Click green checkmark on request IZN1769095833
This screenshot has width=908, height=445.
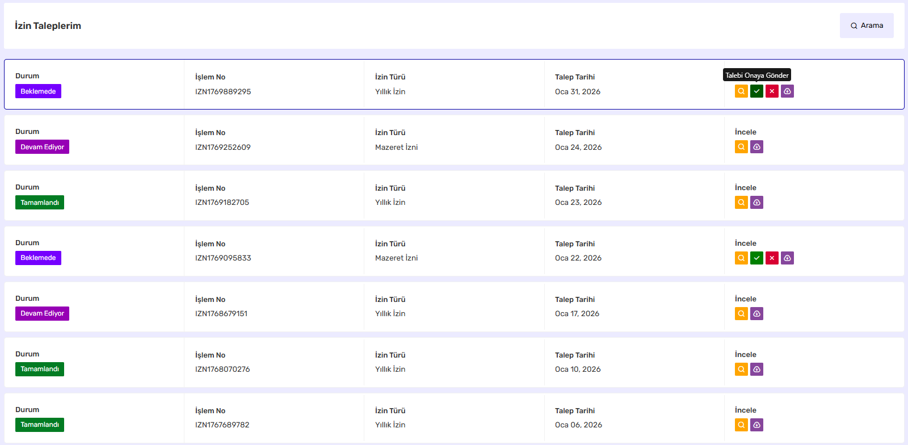[756, 258]
